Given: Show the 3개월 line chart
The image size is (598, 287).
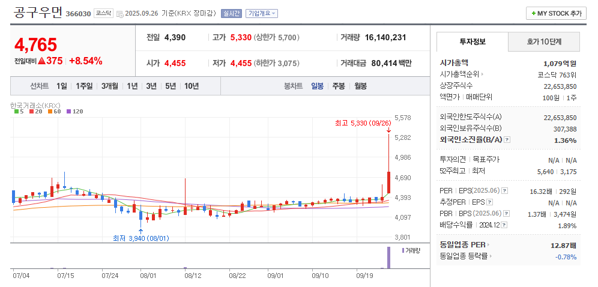Looking at the screenshot, I should 110,86.
